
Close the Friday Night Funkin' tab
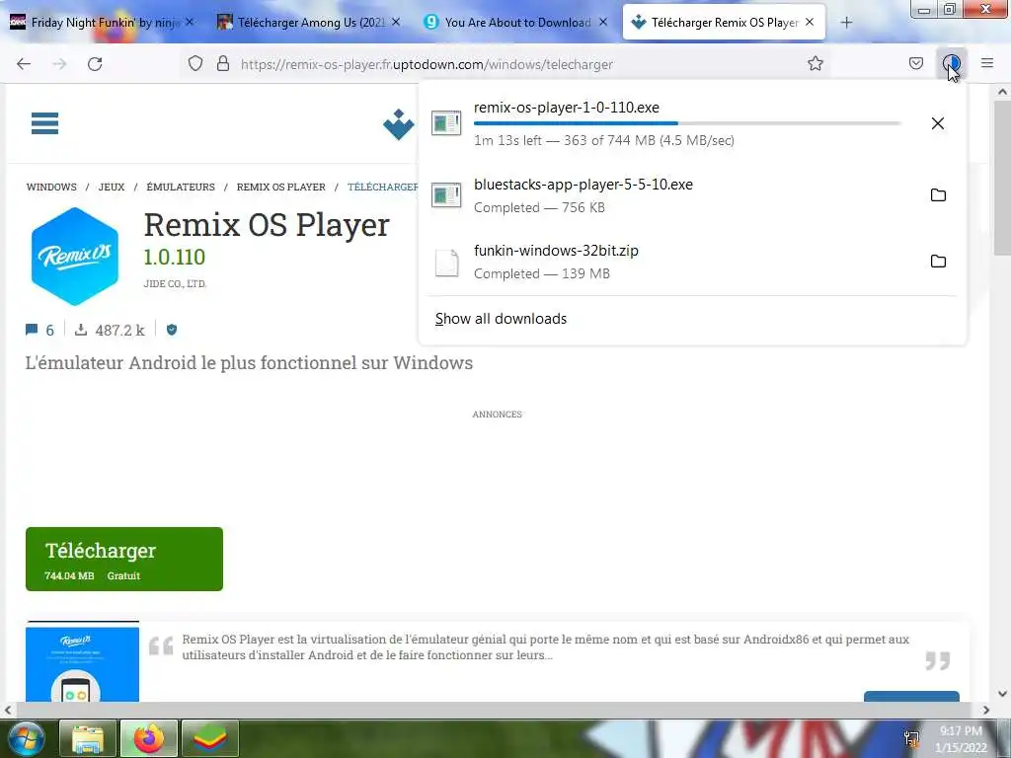pos(190,22)
